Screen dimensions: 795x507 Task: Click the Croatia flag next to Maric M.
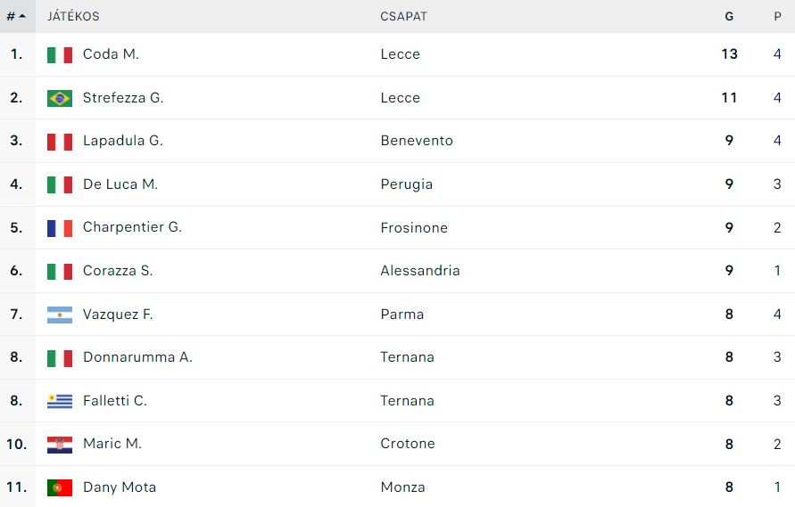(x=59, y=445)
